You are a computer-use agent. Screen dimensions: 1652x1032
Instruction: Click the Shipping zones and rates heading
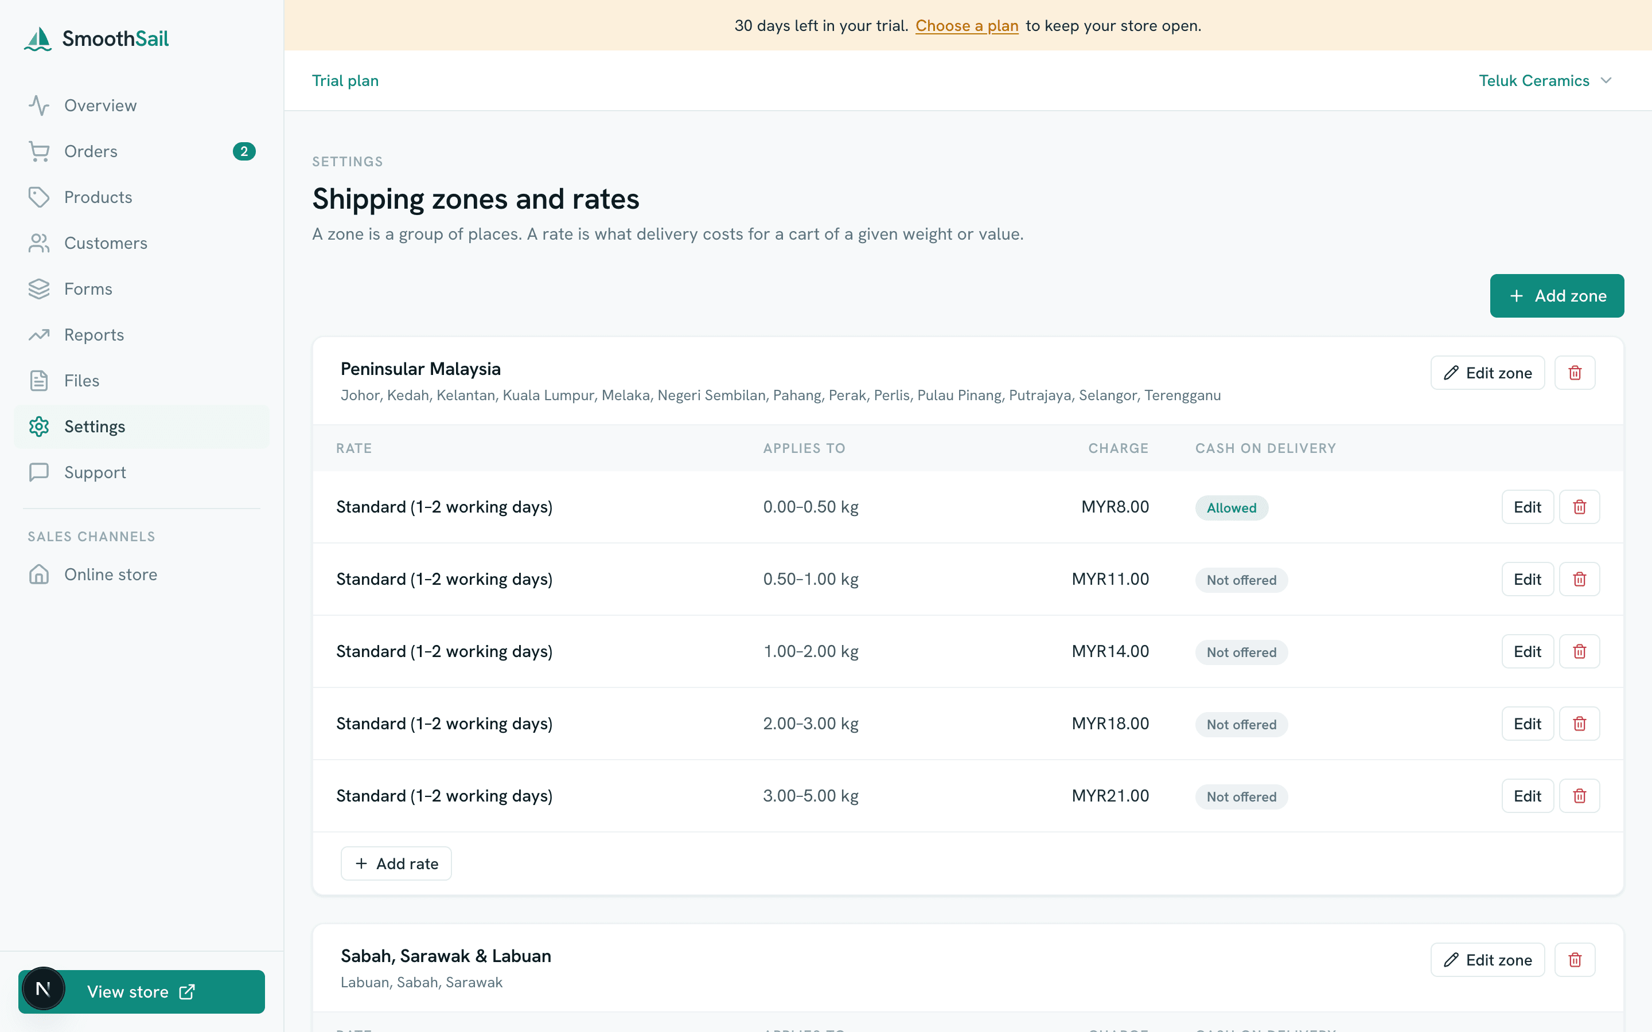point(475,200)
